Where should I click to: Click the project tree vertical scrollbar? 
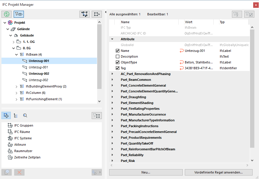99,58
